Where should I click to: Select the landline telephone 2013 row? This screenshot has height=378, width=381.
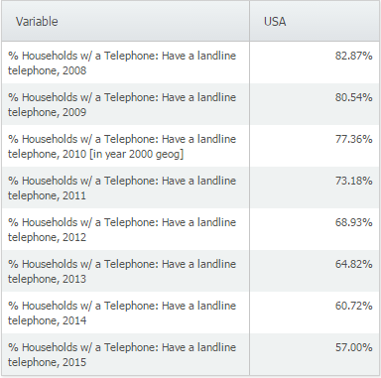pos(190,271)
